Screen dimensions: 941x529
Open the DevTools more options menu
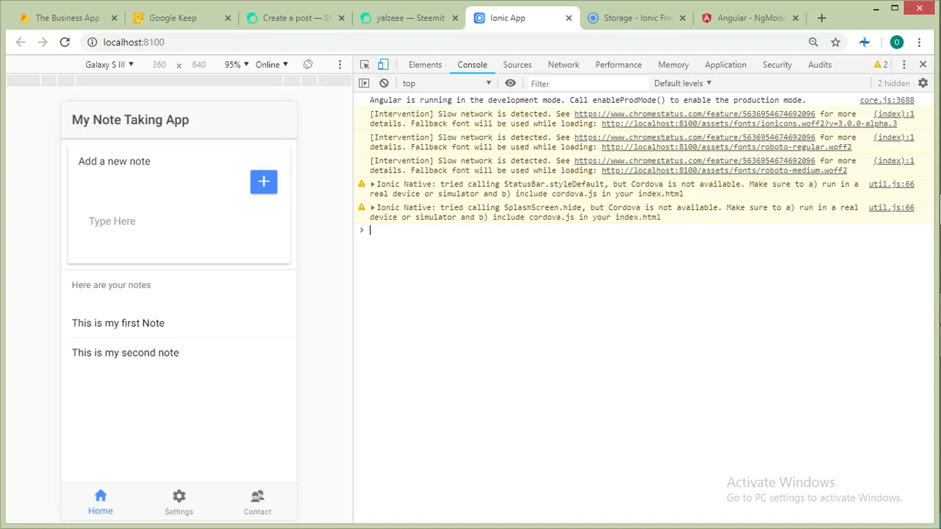click(x=904, y=65)
